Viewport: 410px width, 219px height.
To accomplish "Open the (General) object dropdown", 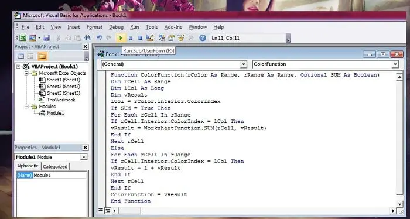I will (x=244, y=64).
